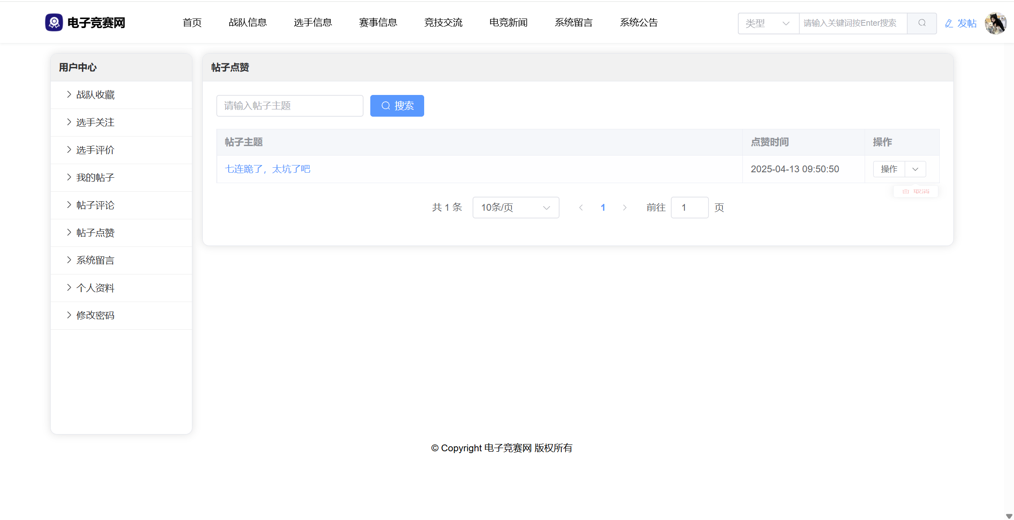
Task: Choose 修改密码 in the sidebar menu
Action: click(x=96, y=316)
